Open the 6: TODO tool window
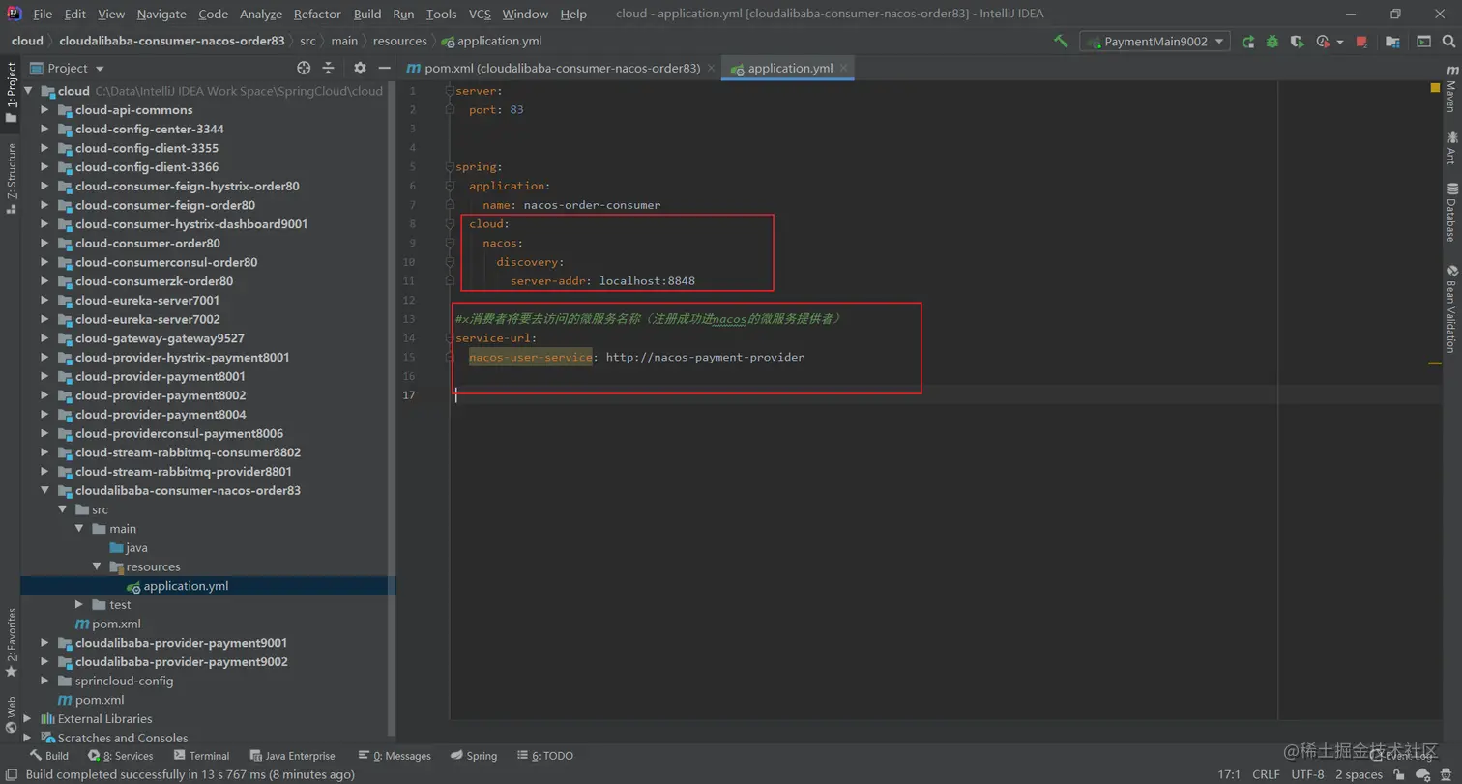 [x=544, y=756]
